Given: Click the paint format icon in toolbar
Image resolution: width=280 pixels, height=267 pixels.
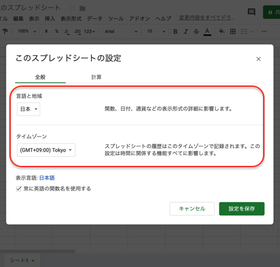Looking at the screenshot, I should (x=5, y=31).
